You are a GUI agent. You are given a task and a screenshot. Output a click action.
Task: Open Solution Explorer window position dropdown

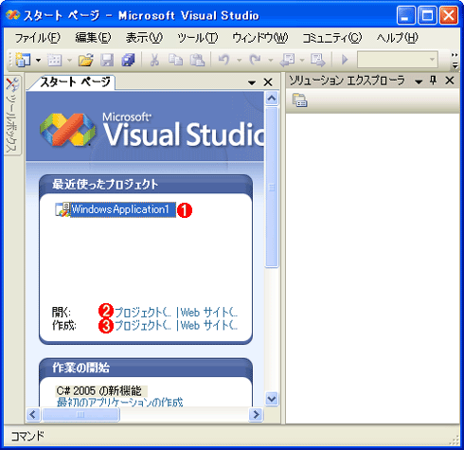(419, 81)
